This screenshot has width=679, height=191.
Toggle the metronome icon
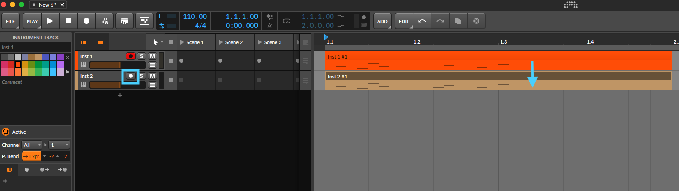270,26
